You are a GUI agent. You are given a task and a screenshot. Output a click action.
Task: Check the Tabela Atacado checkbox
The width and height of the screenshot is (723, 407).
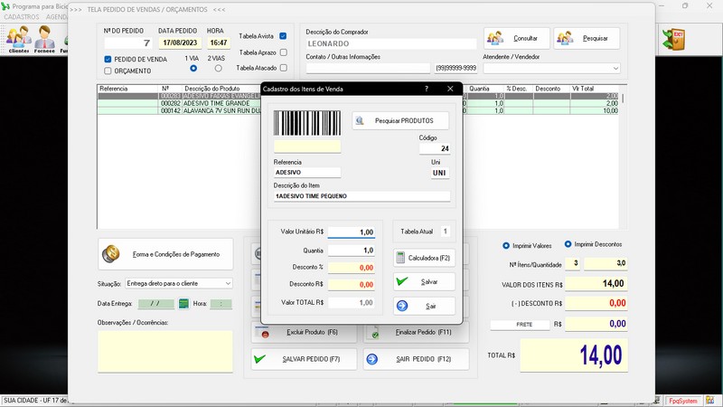pos(283,68)
